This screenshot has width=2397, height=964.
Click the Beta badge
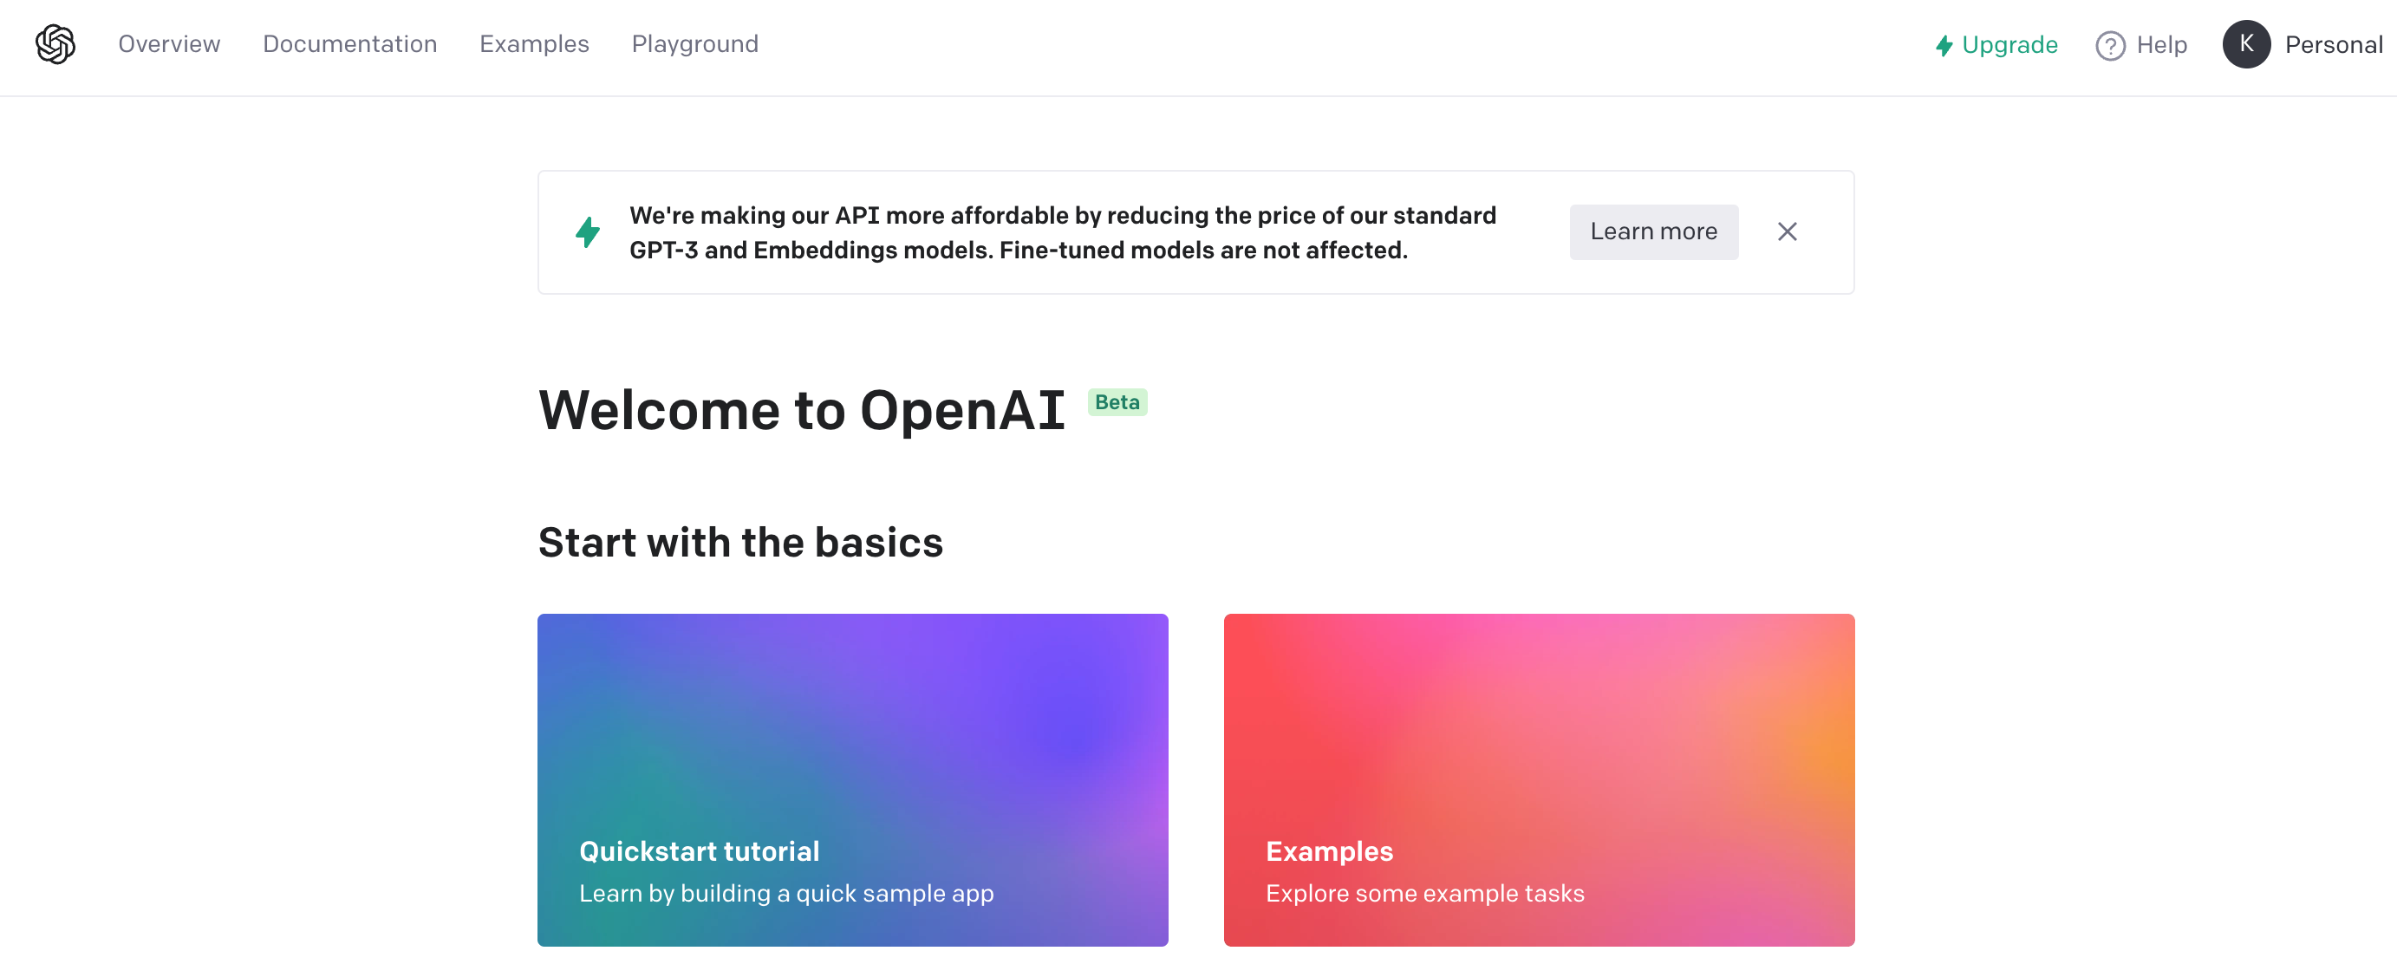coord(1117,402)
